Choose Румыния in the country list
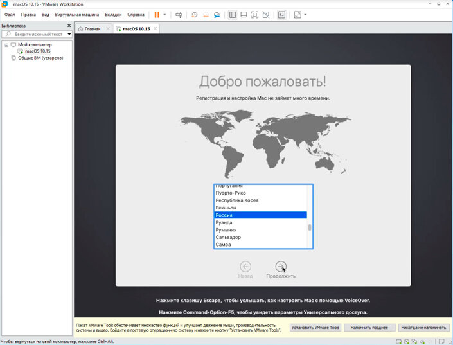Screen dimensions: 453x345 260,230
